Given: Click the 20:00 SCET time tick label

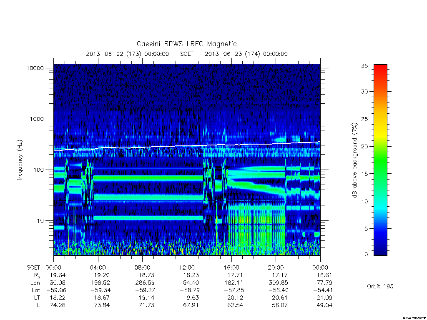Looking at the screenshot, I should click(276, 267).
